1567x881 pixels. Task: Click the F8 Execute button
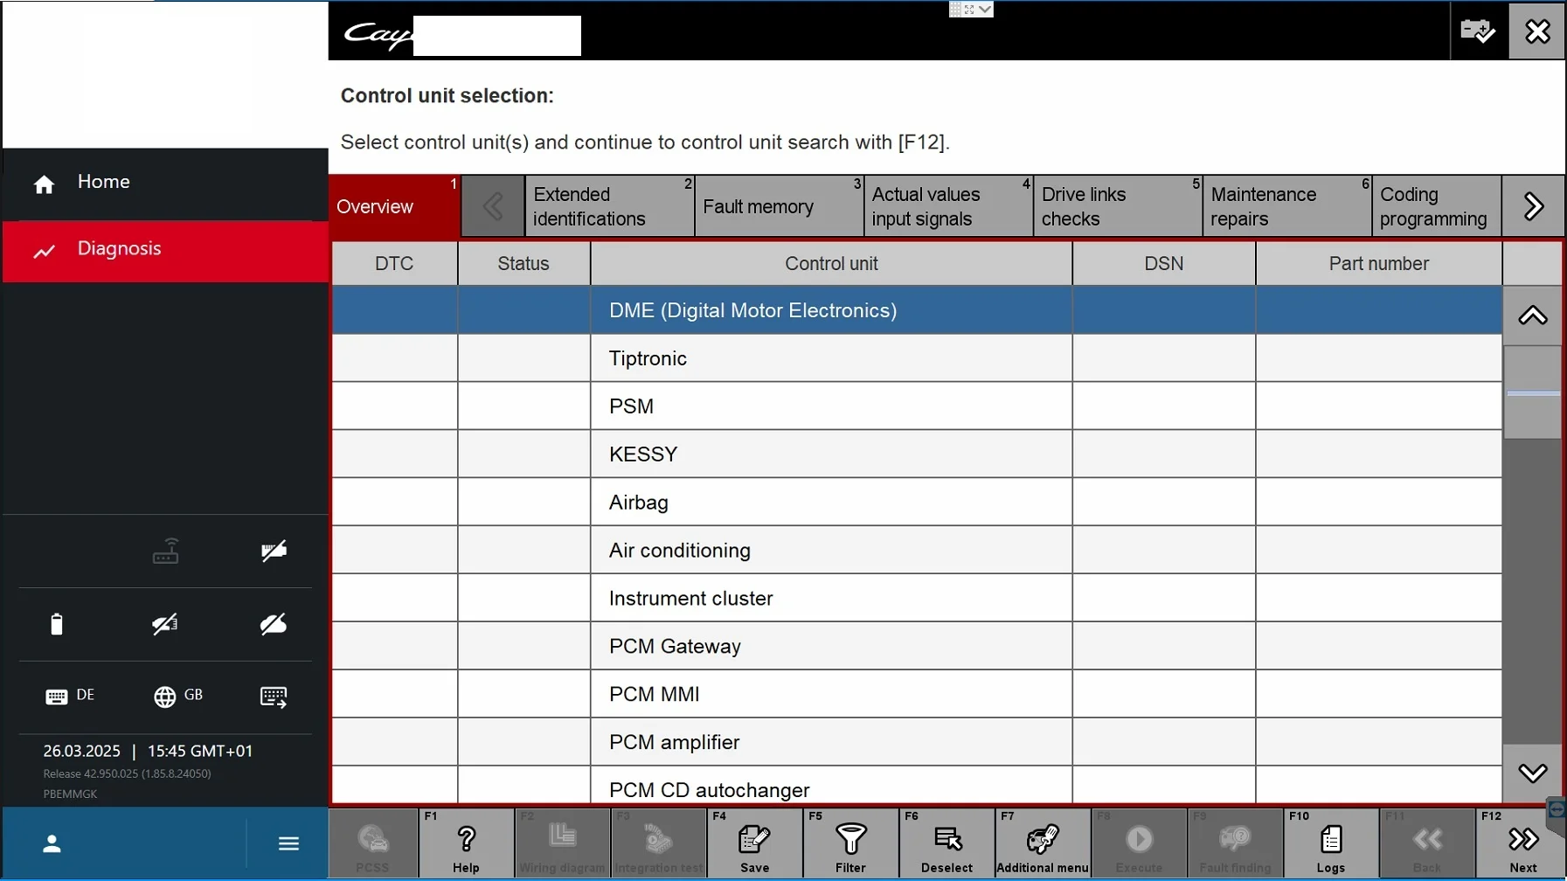(x=1139, y=843)
